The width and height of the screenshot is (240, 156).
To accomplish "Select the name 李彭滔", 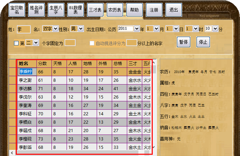I will [x=27, y=147].
